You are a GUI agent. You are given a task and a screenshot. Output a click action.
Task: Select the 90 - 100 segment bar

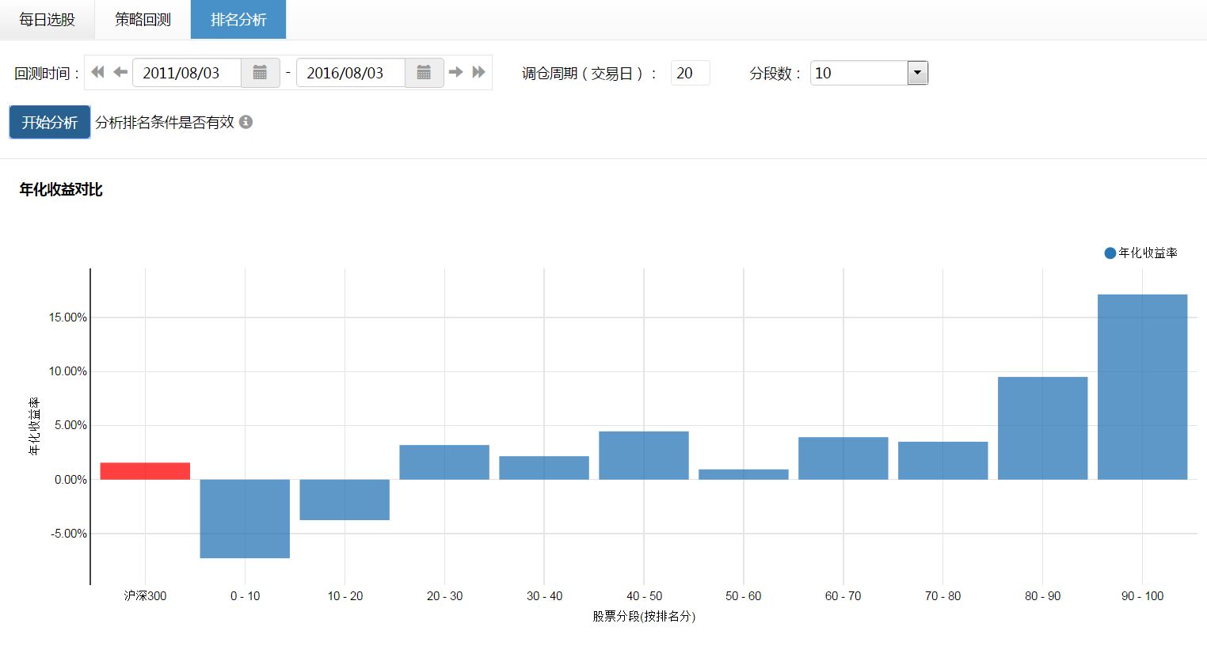tap(1142, 386)
